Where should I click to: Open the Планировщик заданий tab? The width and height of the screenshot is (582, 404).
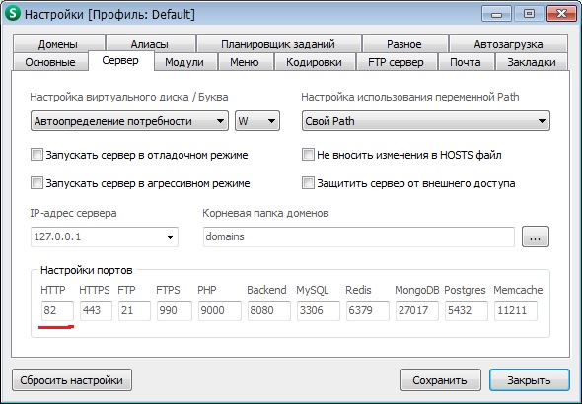pos(279,44)
